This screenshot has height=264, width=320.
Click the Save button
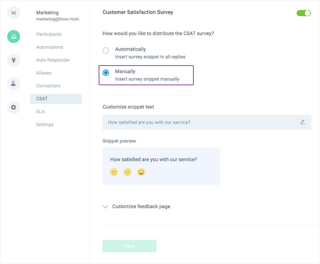130,246
